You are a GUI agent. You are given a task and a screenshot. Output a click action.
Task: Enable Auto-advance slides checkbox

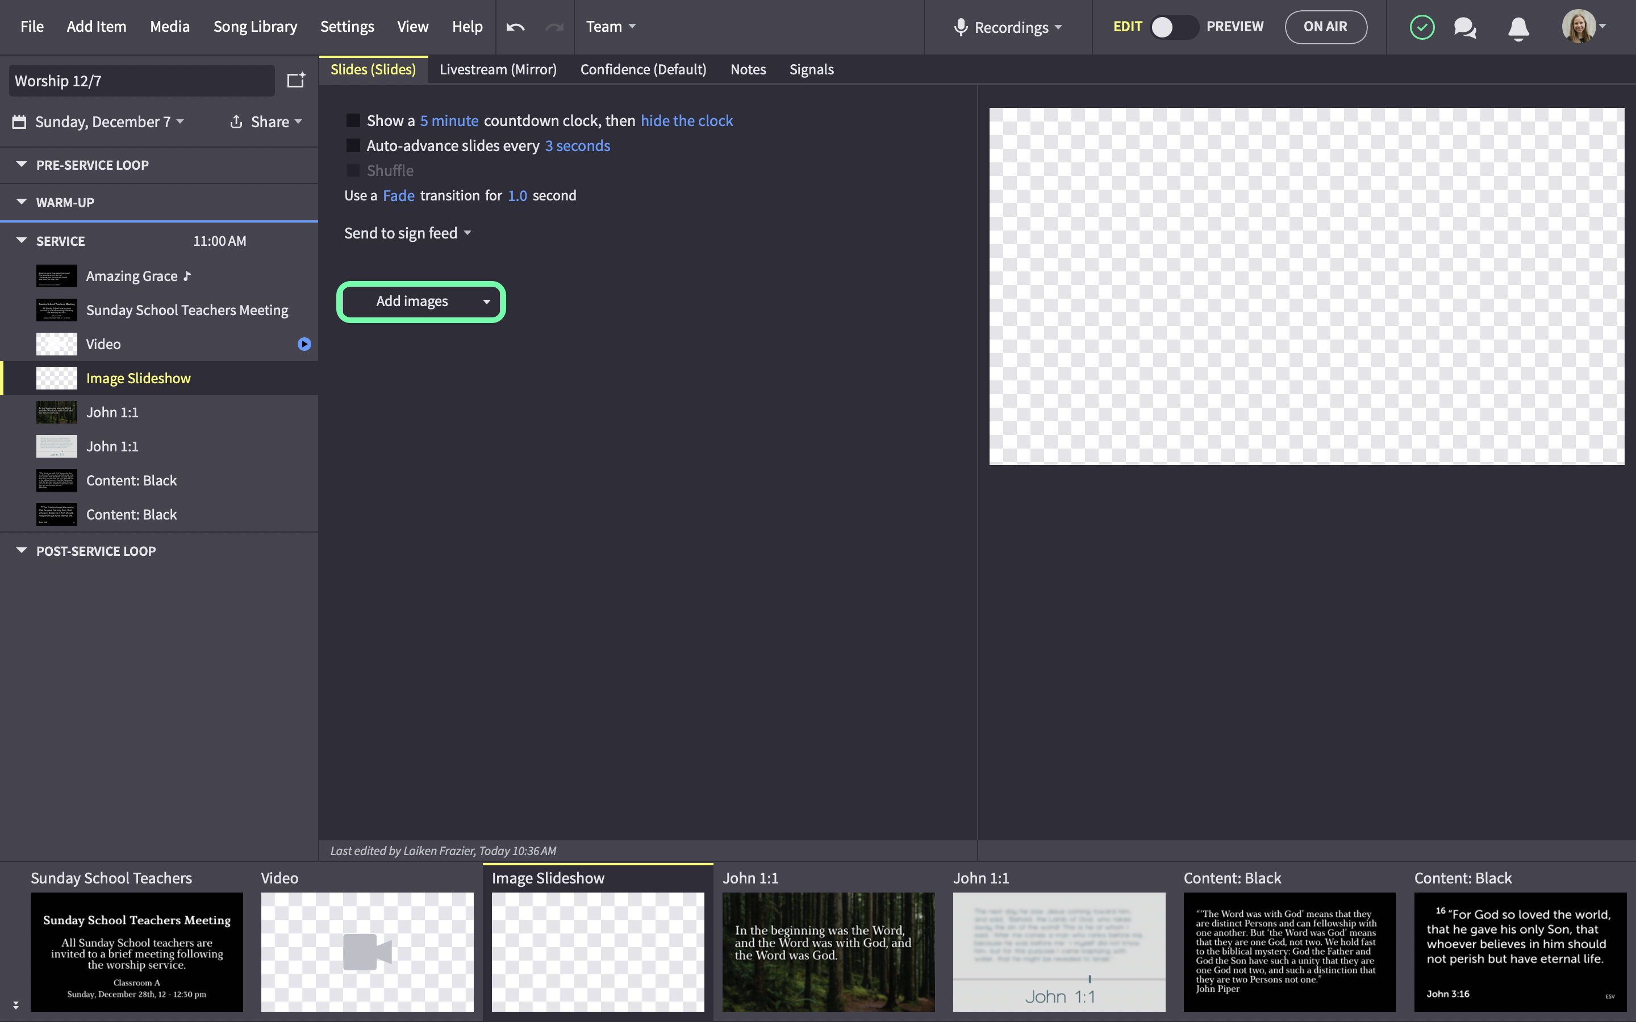(x=353, y=145)
